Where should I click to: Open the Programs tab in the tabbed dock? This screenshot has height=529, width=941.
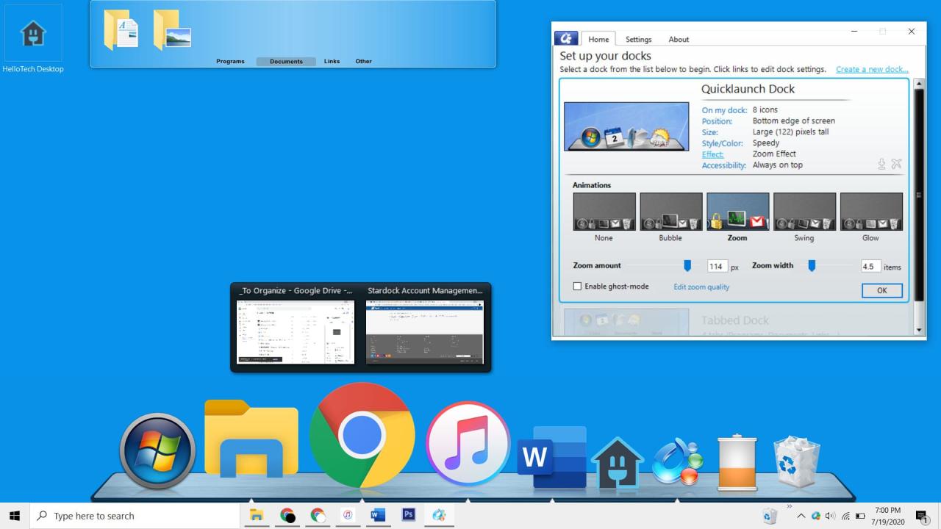[230, 61]
